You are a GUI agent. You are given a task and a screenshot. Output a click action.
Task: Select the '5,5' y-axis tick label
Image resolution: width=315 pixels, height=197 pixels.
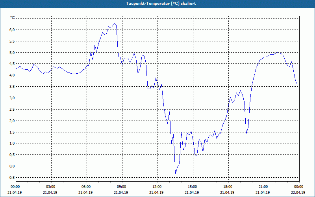click(x=12, y=41)
